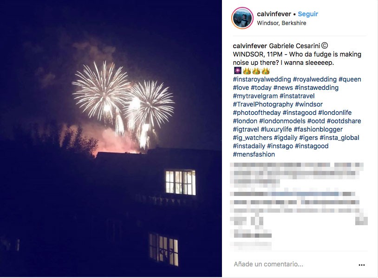Viewport: 378px width, 278px height.
Task: Open the #windsor hashtag
Action: (308, 104)
